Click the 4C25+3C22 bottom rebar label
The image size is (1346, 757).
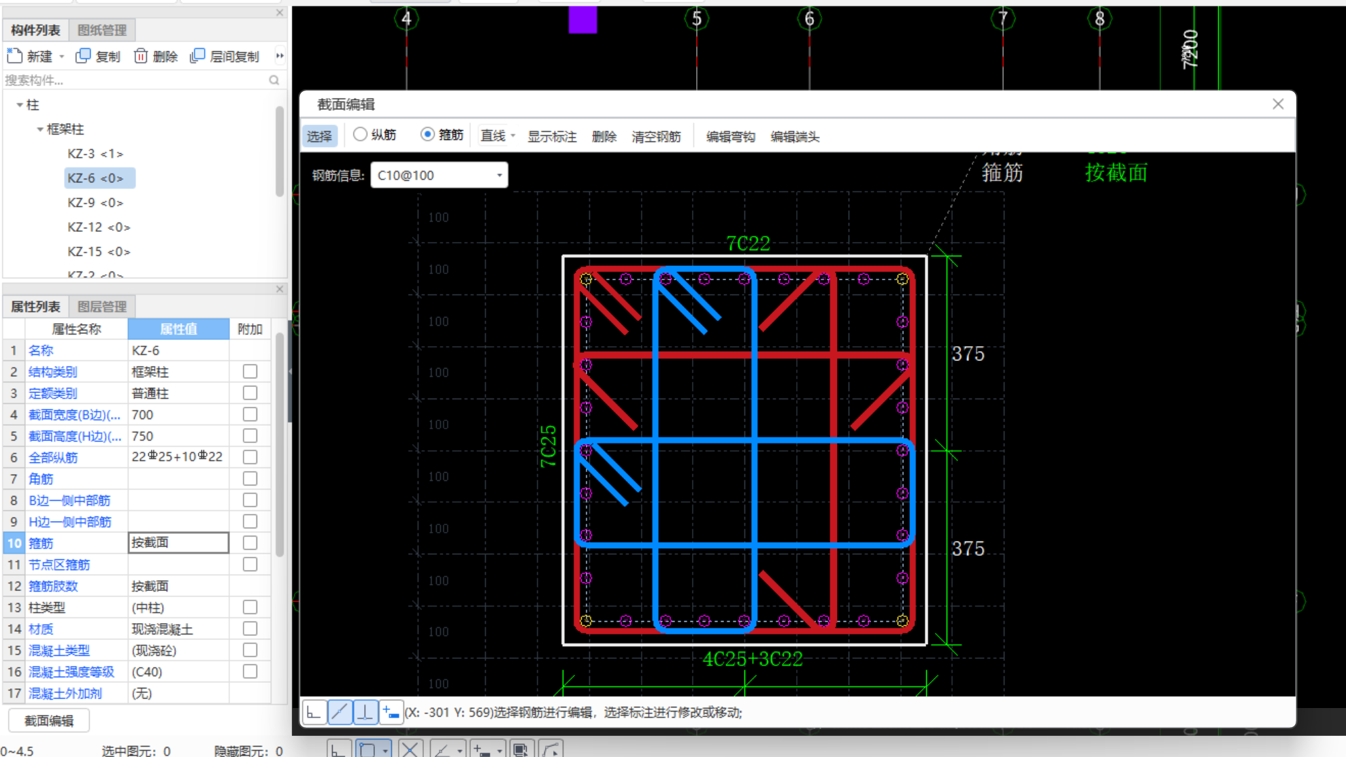[753, 658]
